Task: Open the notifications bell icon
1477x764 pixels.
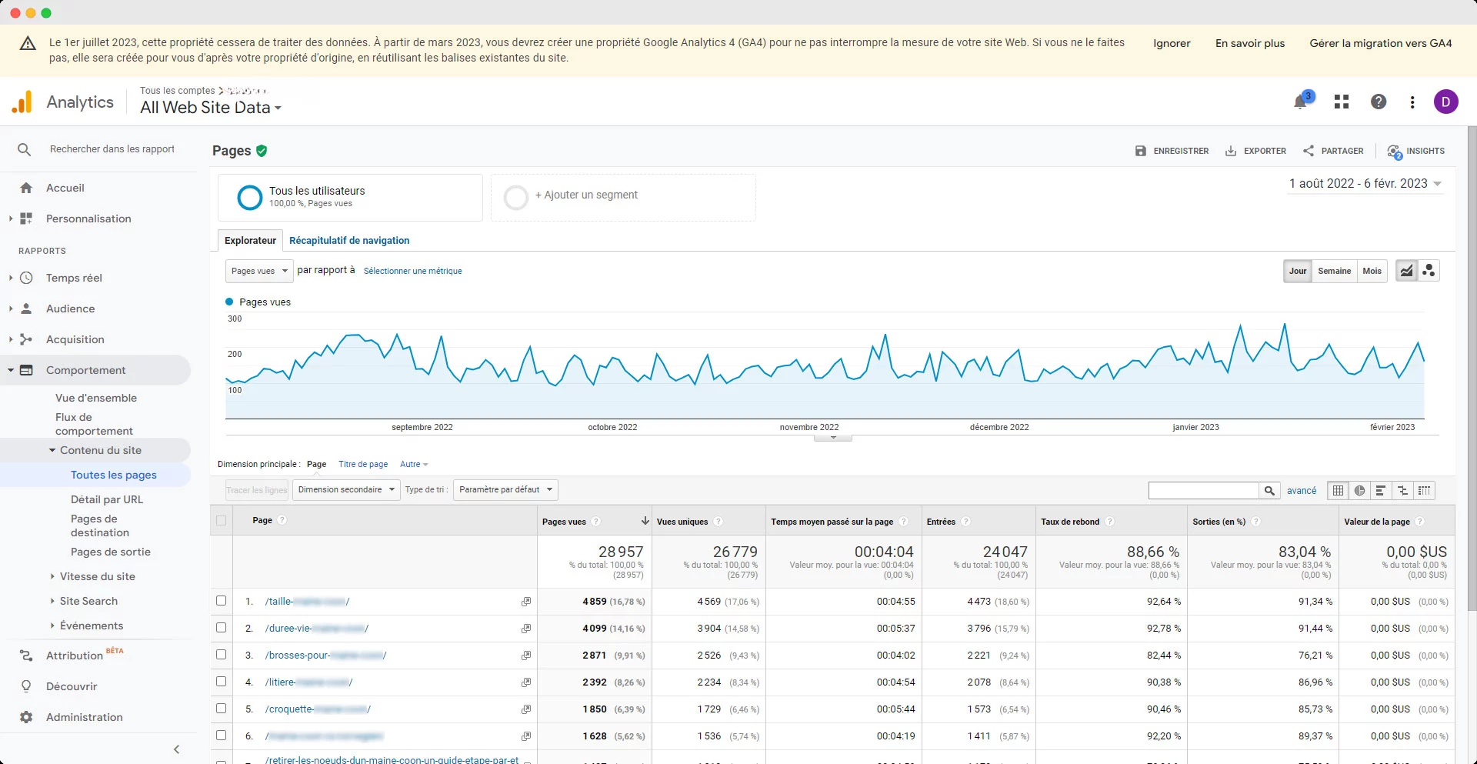Action: 1302,102
